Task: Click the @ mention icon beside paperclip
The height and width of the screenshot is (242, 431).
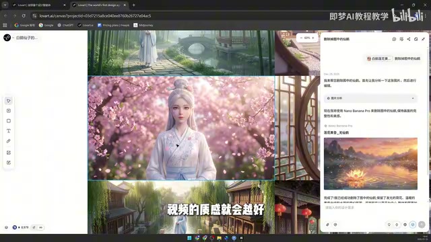Action: pos(335,225)
